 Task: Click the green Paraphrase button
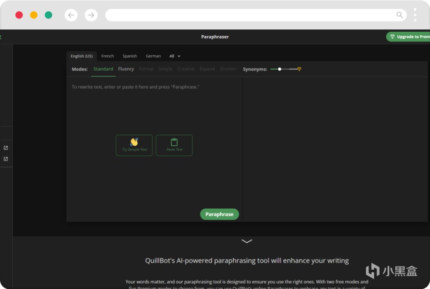tap(219, 214)
